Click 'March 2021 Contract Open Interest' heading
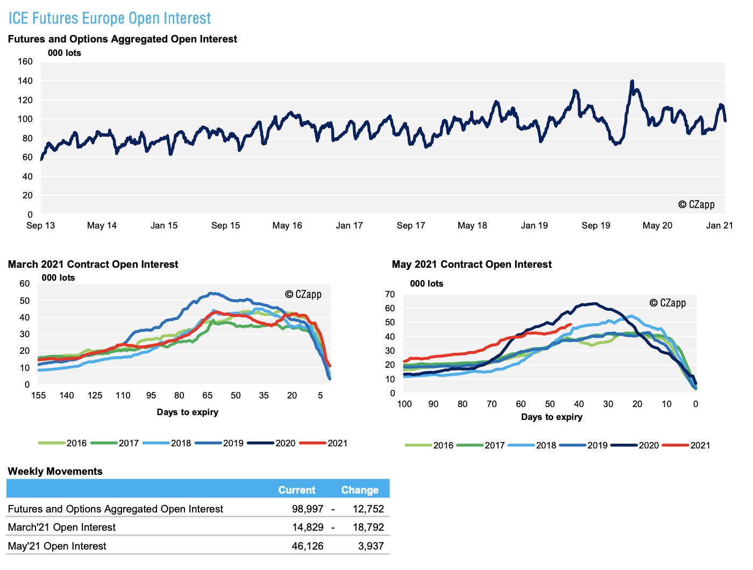Viewport: 753px width, 570px height. [93, 265]
